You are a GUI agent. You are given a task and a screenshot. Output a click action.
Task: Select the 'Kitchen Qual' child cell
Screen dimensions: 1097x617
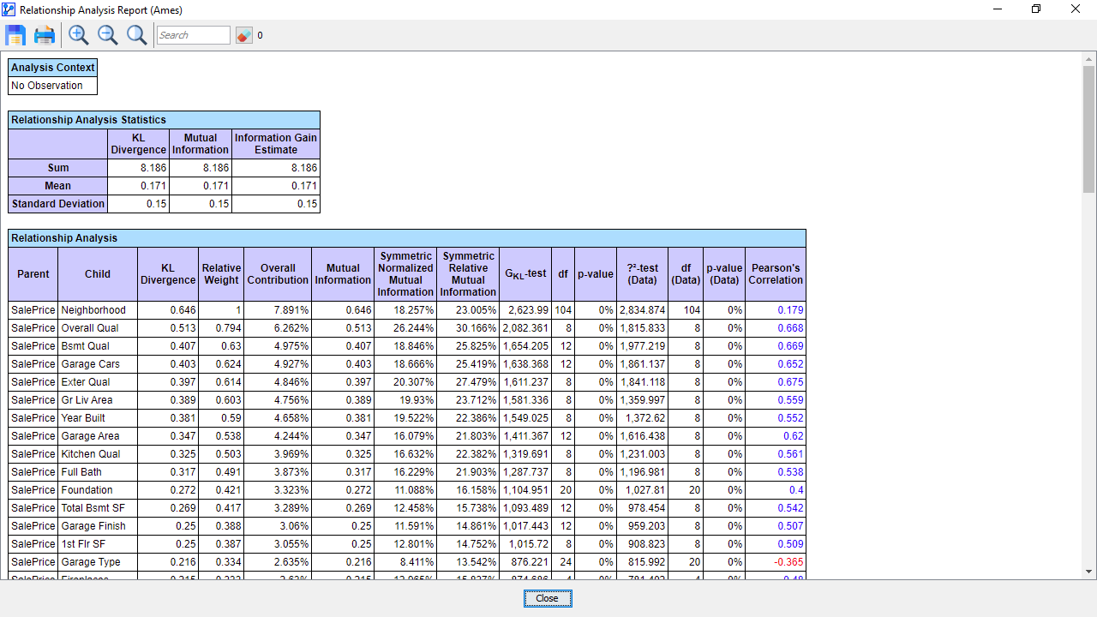pyautogui.click(x=98, y=454)
